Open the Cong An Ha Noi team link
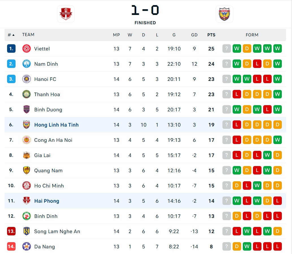292x254 pixels. (x=53, y=140)
